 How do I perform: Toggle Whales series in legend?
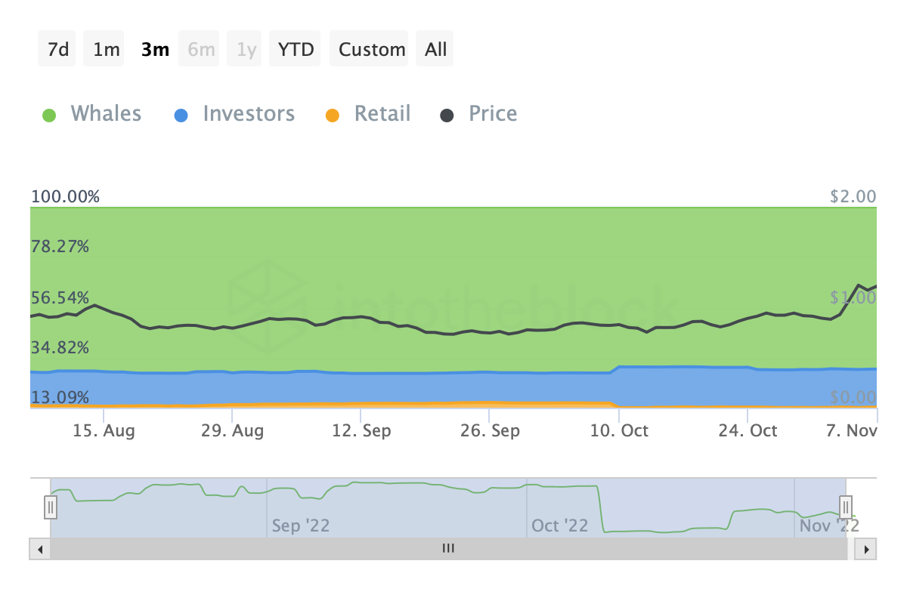(106, 114)
